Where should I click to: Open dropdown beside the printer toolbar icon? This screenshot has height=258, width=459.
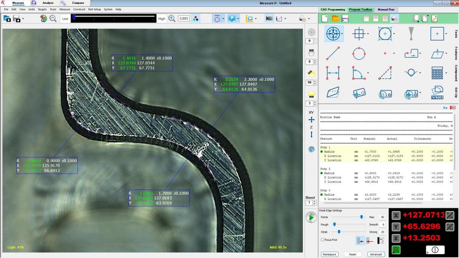pyautogui.click(x=309, y=19)
